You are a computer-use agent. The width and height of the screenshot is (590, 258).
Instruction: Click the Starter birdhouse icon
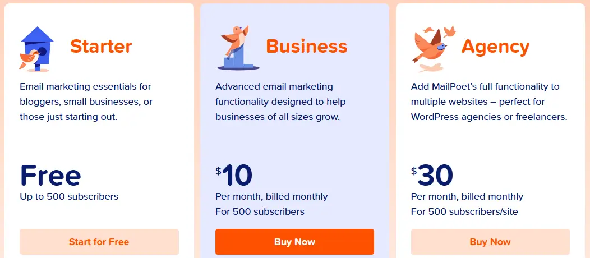[x=36, y=49]
